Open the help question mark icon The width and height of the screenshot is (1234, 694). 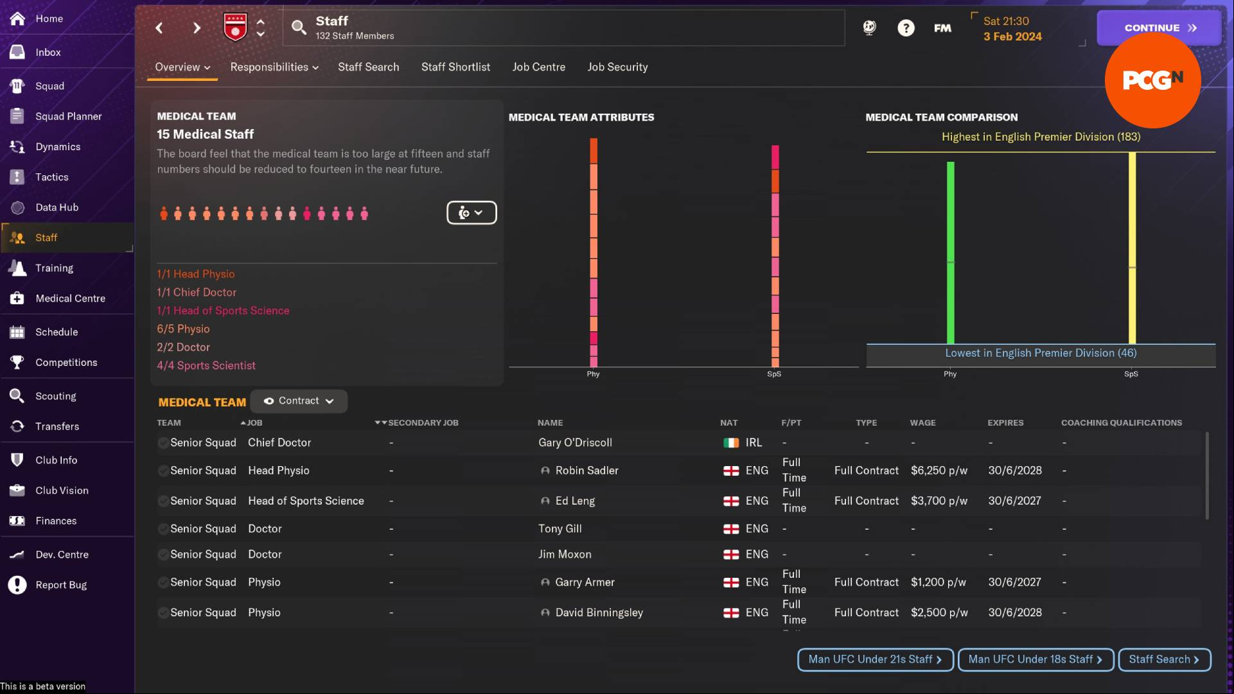(906, 28)
